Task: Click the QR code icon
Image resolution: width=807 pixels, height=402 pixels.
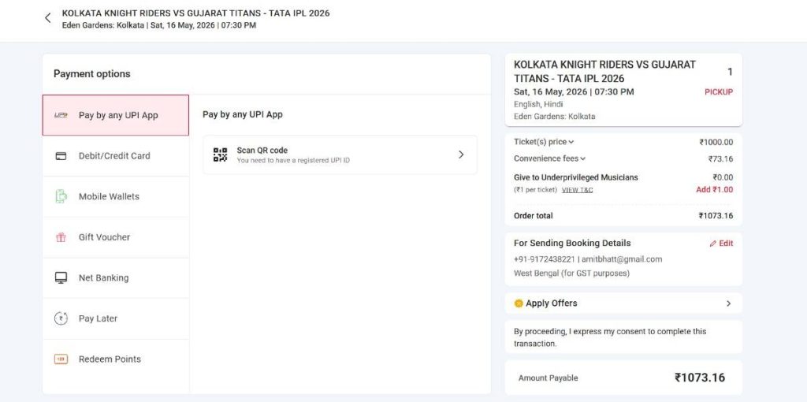Action: tap(221, 154)
